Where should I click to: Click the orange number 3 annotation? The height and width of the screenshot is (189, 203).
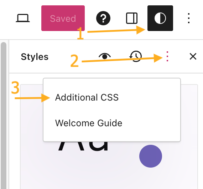(x=15, y=87)
